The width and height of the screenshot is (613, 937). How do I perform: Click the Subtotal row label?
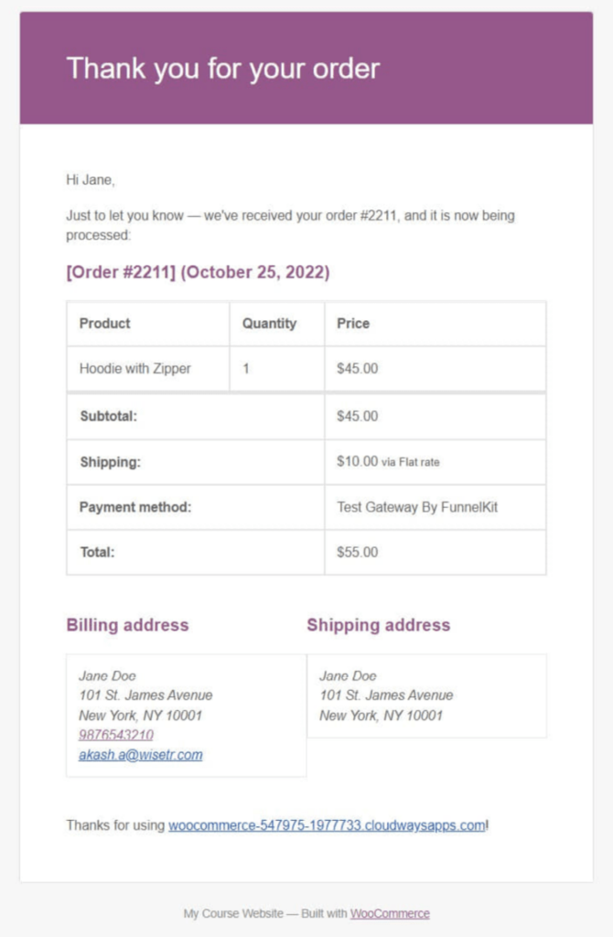click(108, 416)
